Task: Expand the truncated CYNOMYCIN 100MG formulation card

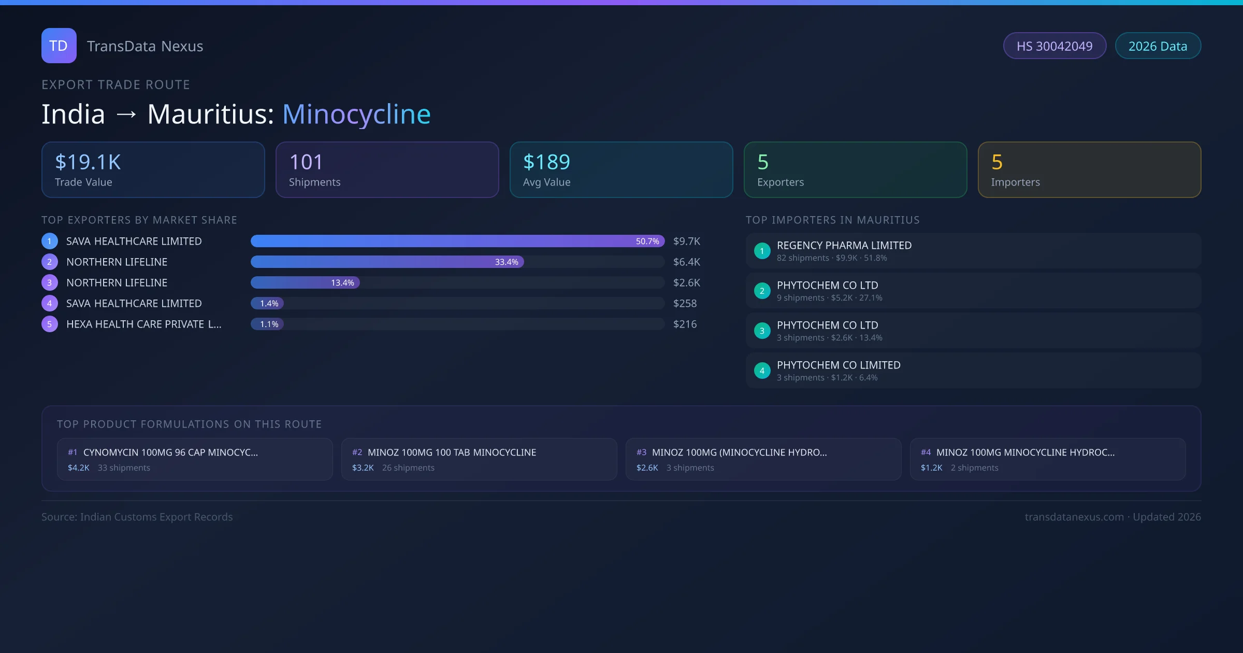Action: tap(195, 459)
